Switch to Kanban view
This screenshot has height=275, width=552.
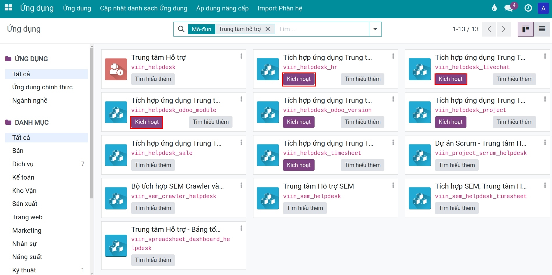point(526,29)
